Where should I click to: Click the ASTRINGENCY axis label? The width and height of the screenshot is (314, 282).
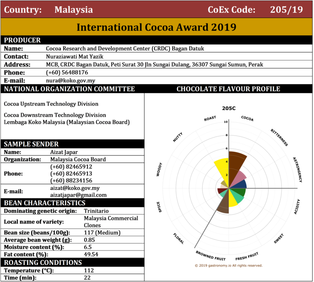click(x=297, y=170)
